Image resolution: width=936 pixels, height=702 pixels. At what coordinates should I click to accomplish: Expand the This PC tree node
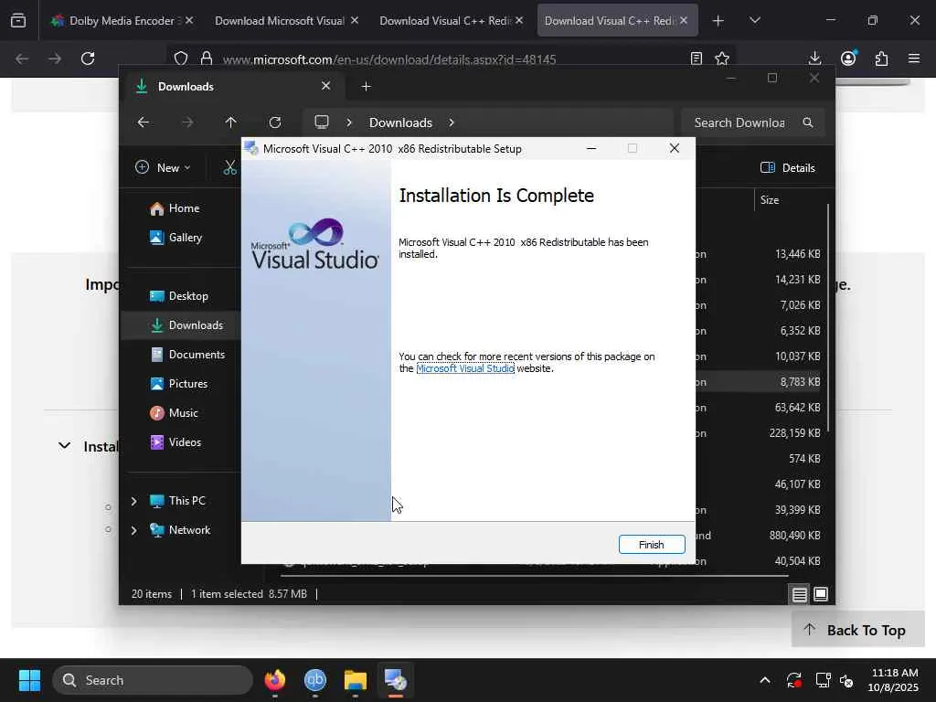point(133,501)
